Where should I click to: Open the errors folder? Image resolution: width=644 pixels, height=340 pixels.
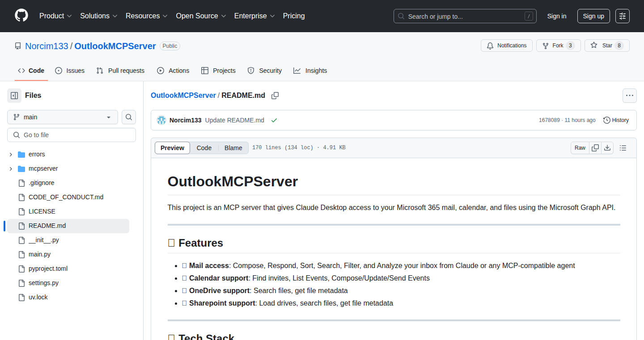37,155
